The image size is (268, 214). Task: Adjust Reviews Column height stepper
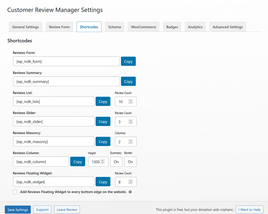point(102,162)
